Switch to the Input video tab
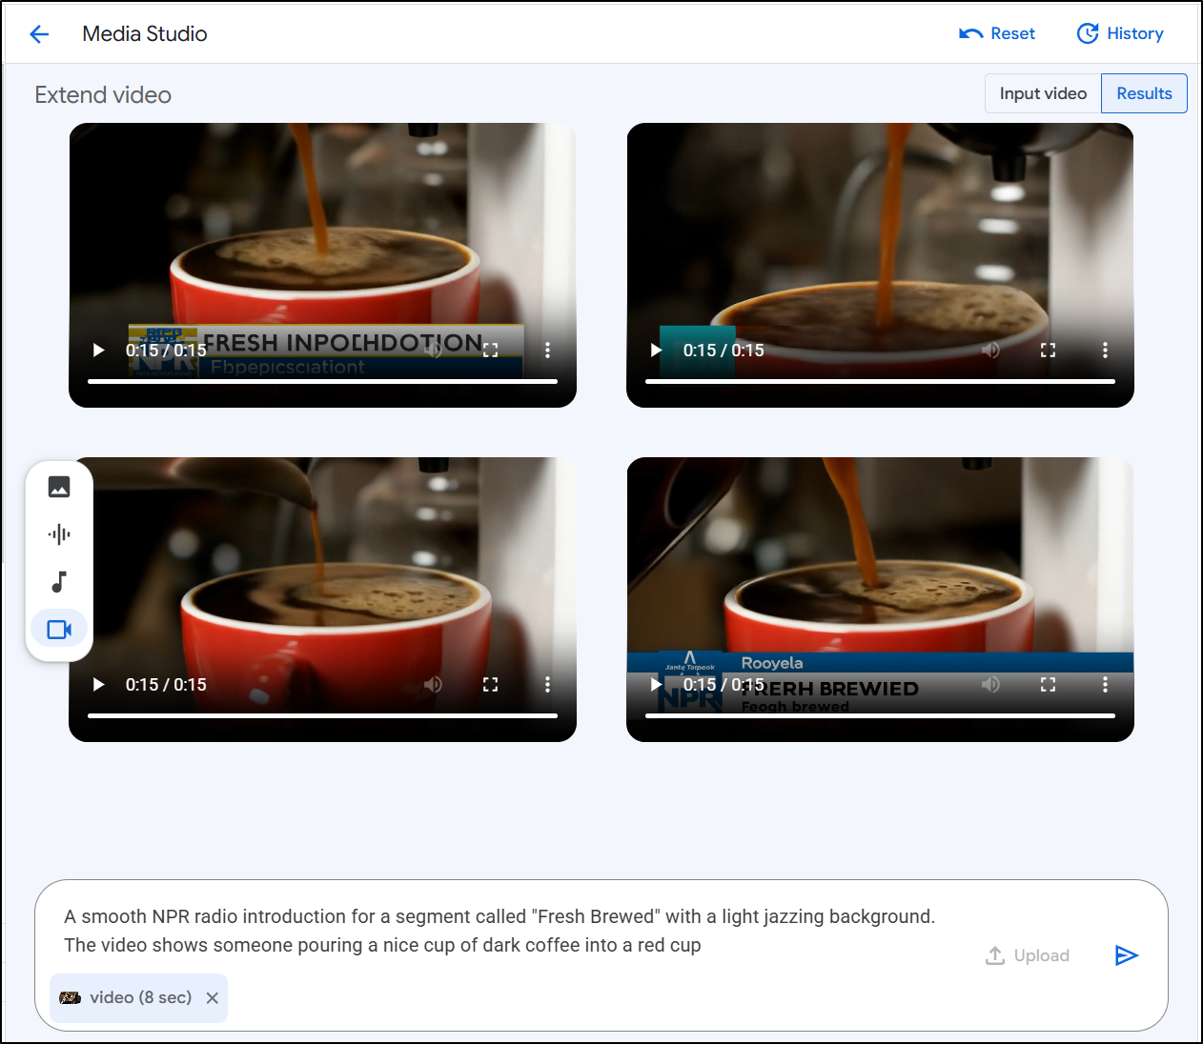Viewport: 1203px width, 1044px height. tap(1043, 93)
